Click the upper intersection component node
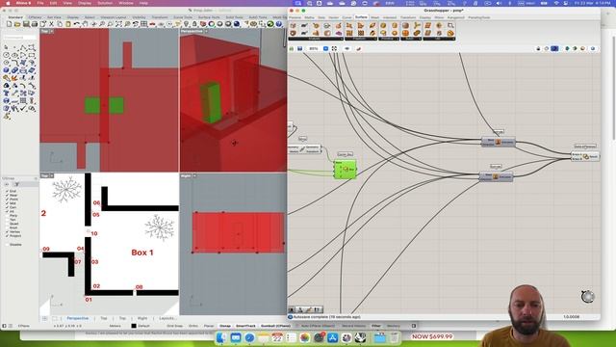This screenshot has width=616, height=347. [499, 142]
